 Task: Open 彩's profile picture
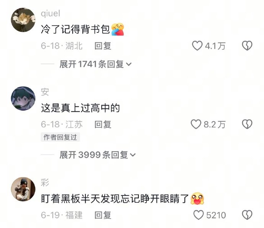tap(23, 189)
